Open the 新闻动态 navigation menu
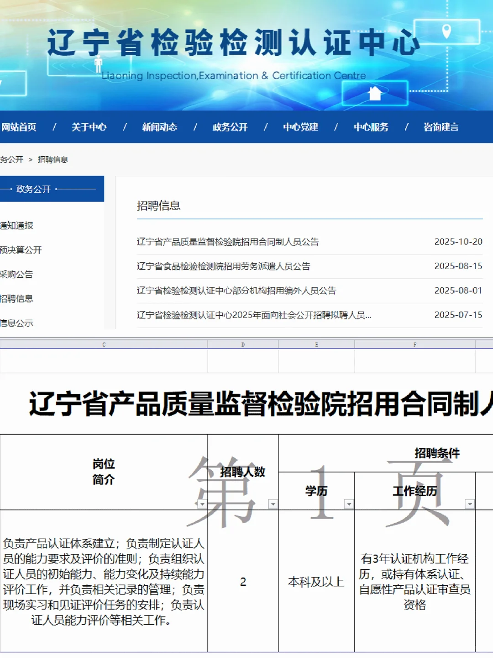The image size is (493, 658). (x=160, y=127)
